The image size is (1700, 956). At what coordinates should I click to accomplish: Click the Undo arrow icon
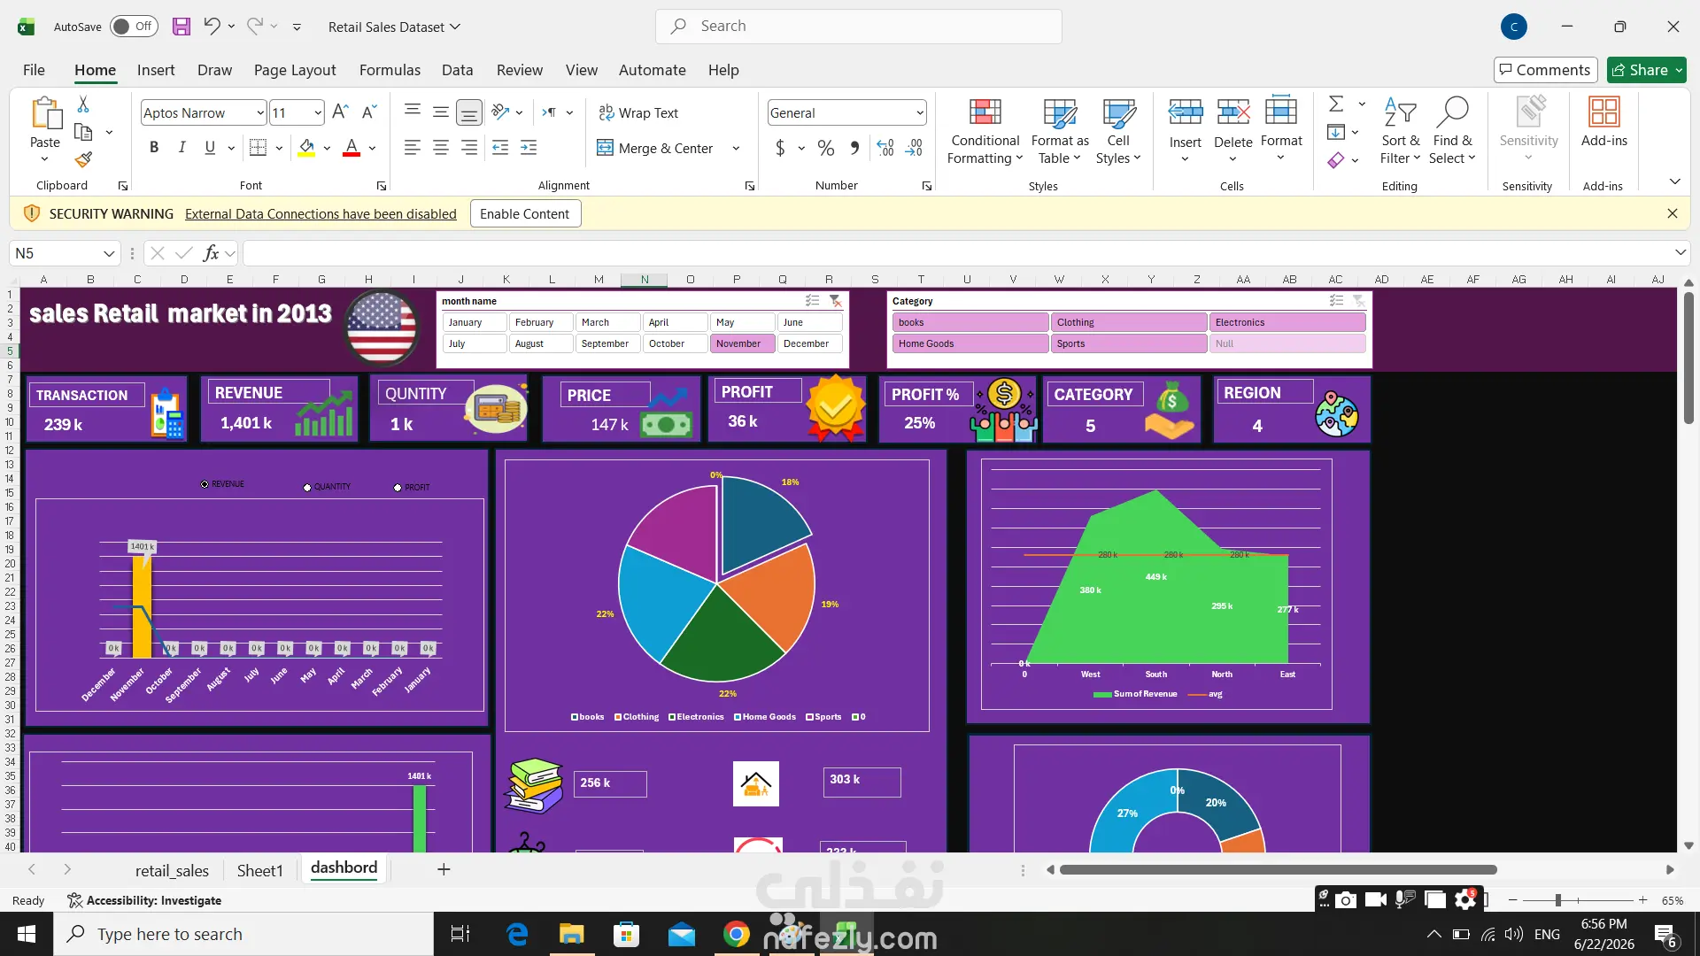[212, 26]
